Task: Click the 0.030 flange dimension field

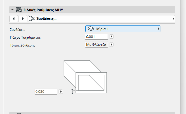Action: [x=46, y=92]
